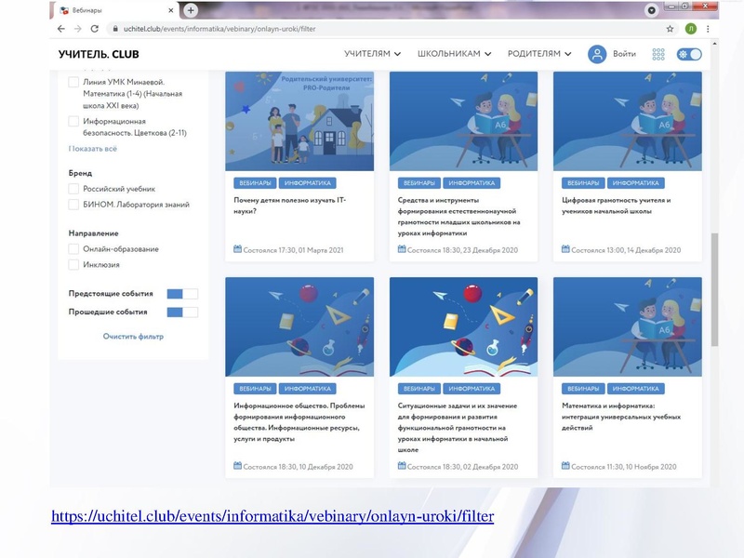
Task: Expand the РОДИТЕЛЯМ dropdown menu
Action: pos(539,54)
